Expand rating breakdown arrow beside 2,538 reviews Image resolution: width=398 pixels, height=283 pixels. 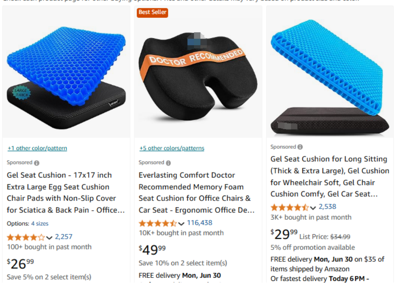point(313,208)
